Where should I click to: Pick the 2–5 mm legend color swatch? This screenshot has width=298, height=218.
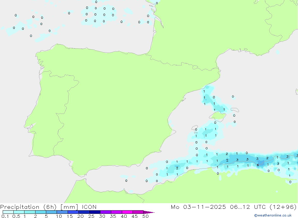[41, 212]
